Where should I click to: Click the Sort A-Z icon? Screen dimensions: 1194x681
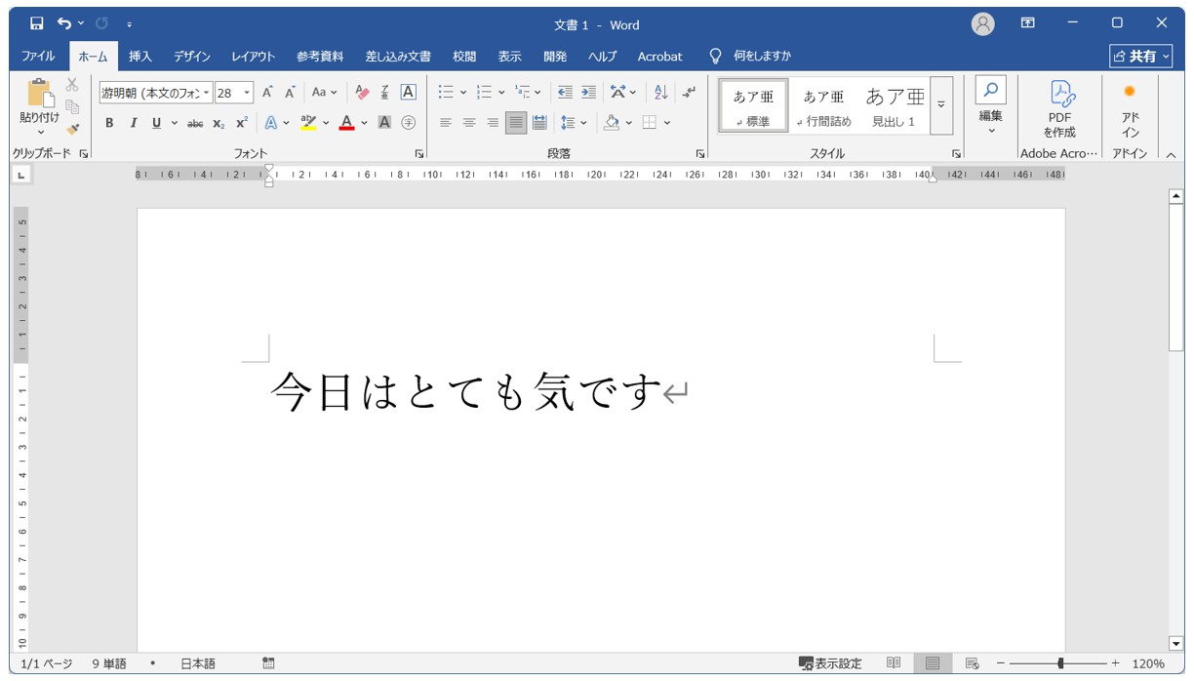[660, 93]
